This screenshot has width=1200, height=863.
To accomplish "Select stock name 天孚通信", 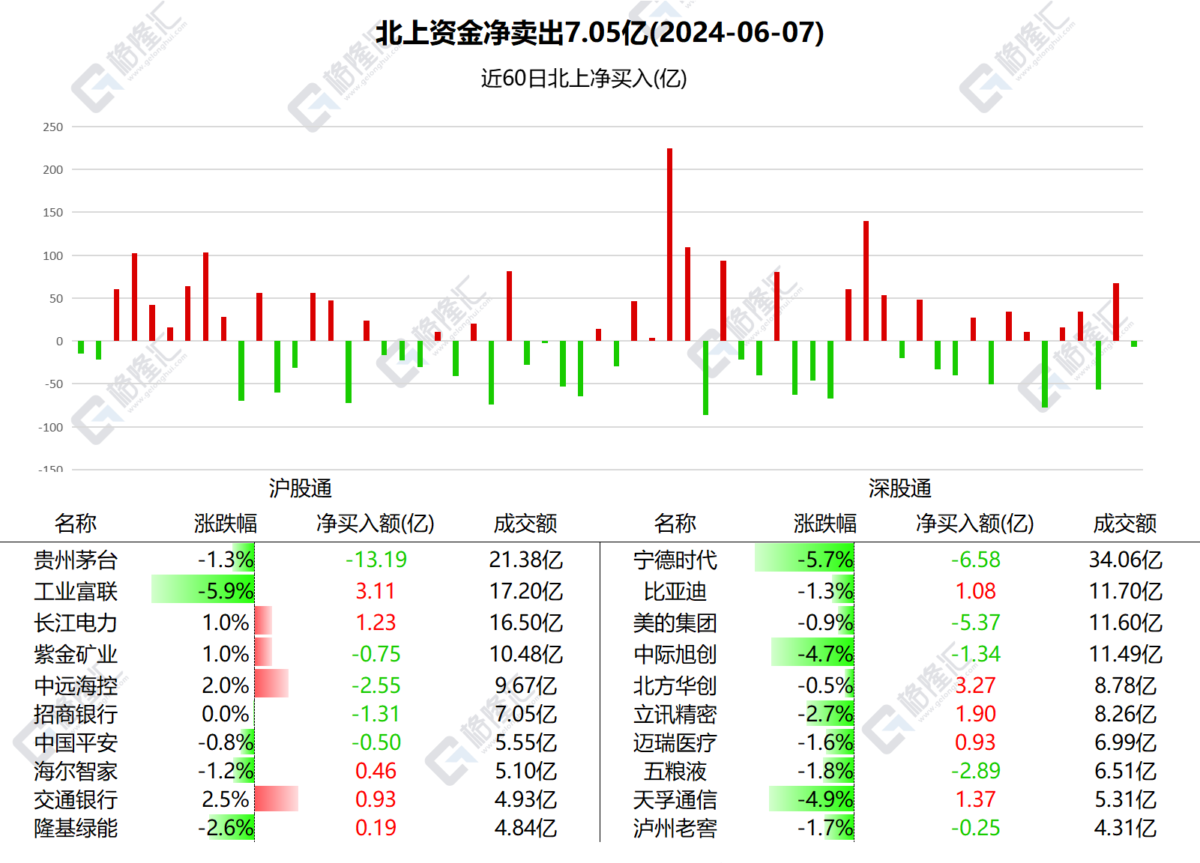I will click(675, 799).
